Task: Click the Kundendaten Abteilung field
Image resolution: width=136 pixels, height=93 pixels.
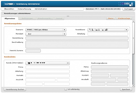Action: pos(48,71)
